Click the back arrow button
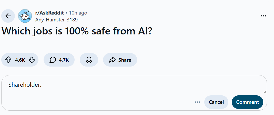 pos(8,16)
